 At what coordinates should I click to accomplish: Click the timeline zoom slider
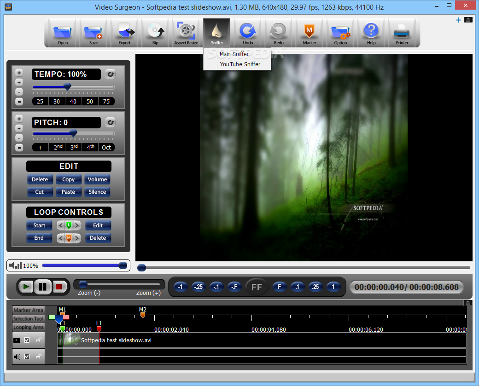[x=119, y=284]
